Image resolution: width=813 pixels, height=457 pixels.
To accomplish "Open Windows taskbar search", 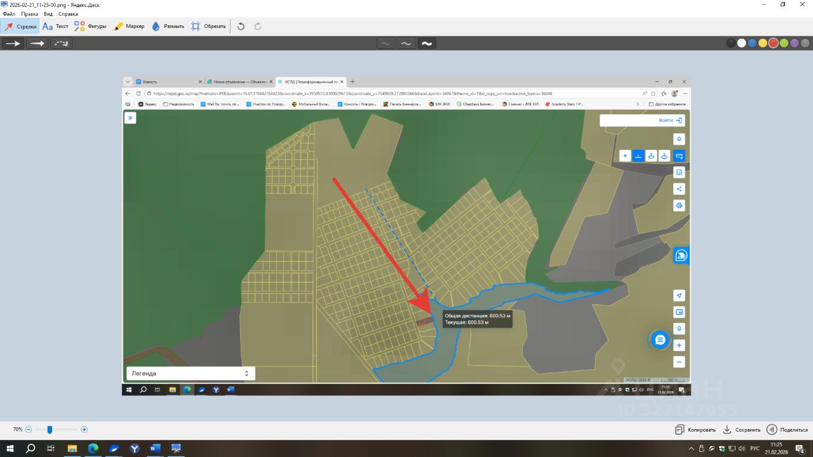I will pos(30,449).
